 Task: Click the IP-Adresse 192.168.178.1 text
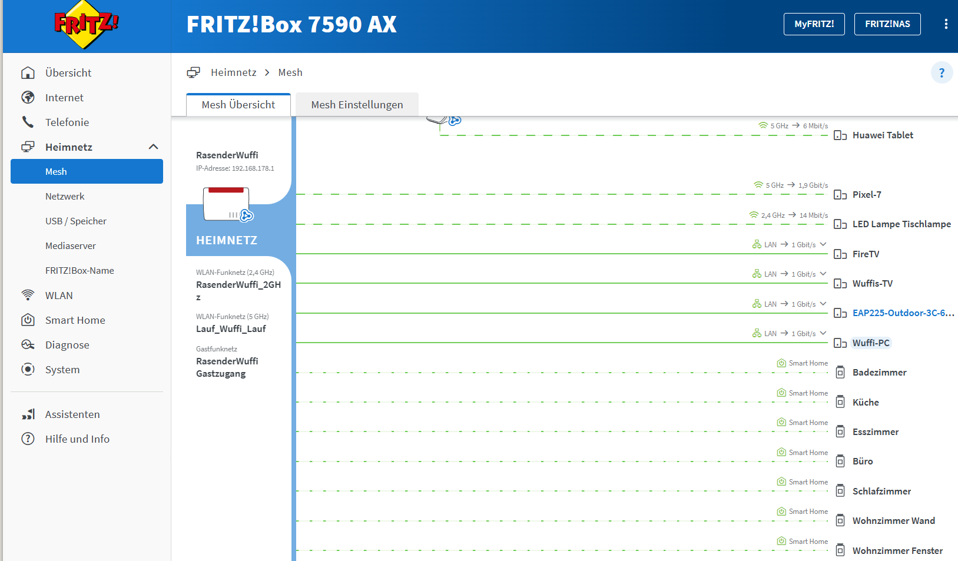(x=235, y=168)
